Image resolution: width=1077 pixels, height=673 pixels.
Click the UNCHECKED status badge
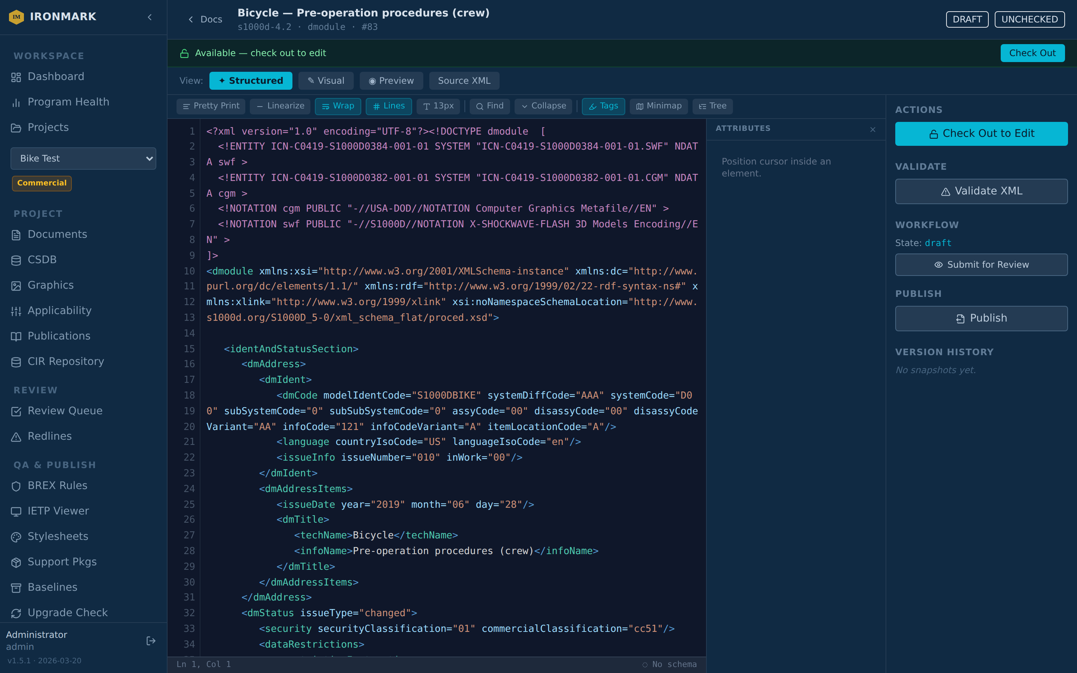1030,19
